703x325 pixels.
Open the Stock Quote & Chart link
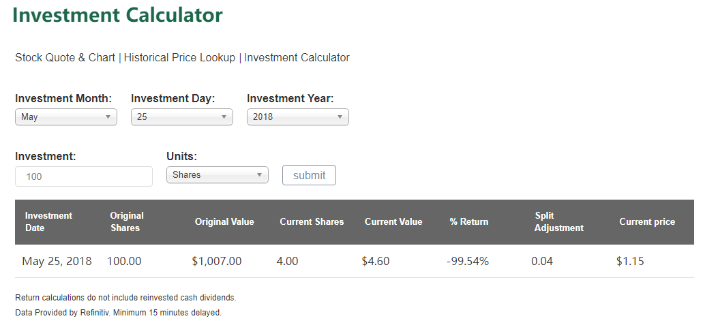(x=65, y=58)
